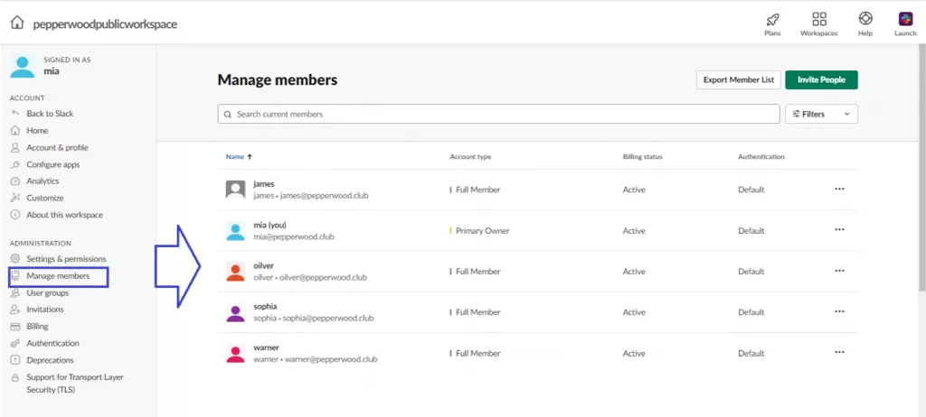Click the Authentication key icon
926x417 pixels.
(15, 343)
